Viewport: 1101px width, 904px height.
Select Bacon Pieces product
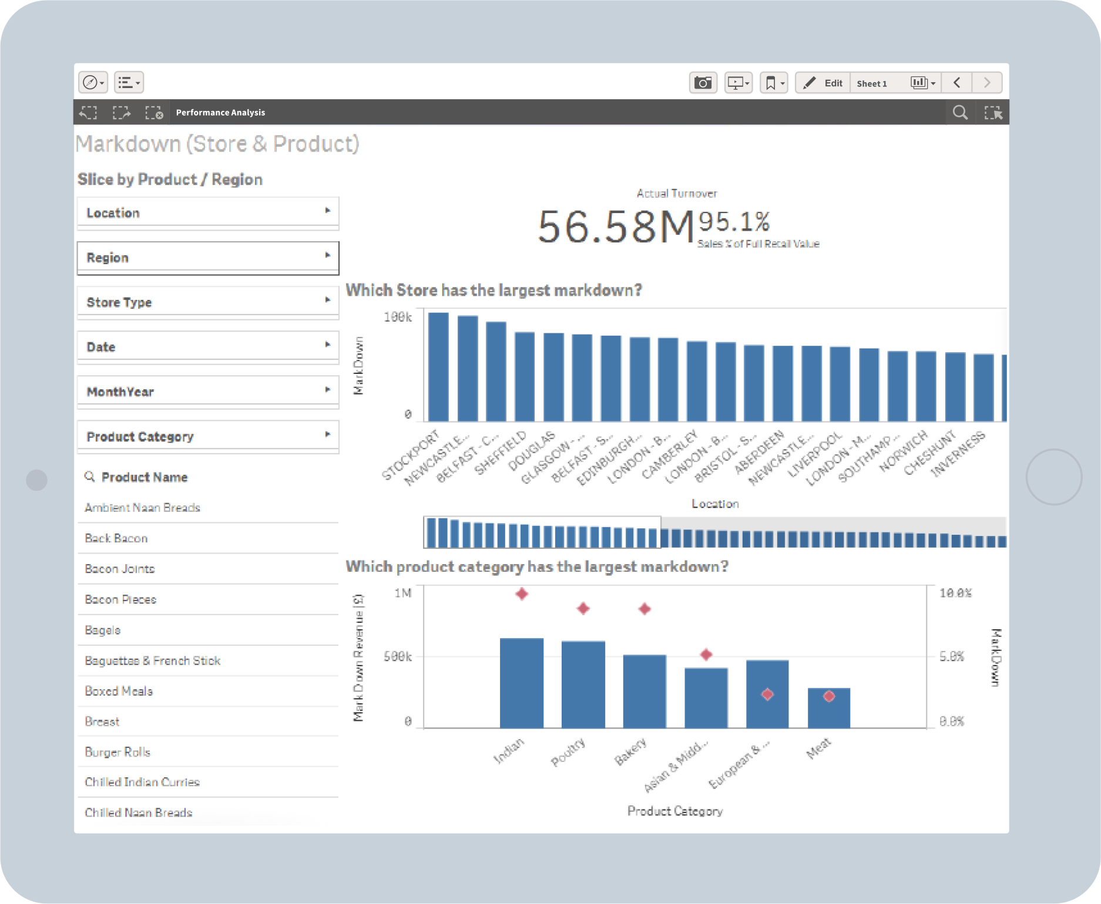(208, 599)
